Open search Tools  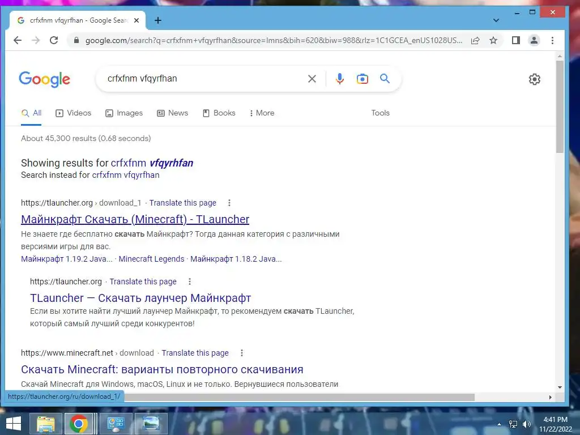point(380,113)
